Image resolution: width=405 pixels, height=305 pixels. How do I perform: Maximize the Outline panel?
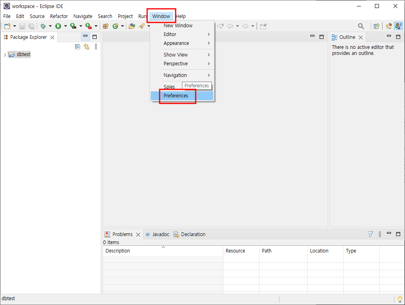pos(398,37)
